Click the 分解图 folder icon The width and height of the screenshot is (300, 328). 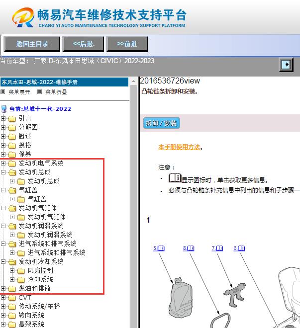[12, 128]
